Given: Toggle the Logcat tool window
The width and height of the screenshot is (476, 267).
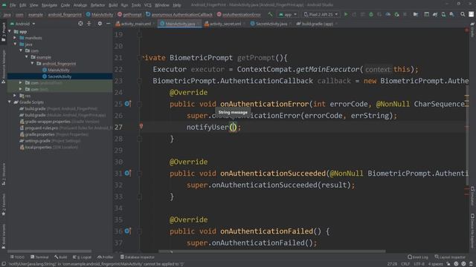Looking at the screenshot, I should 82,257.
